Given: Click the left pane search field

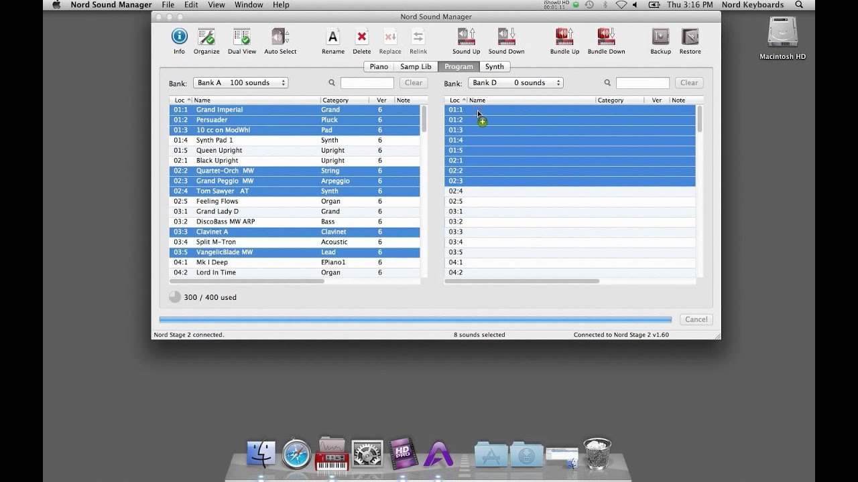Looking at the screenshot, I should 367,83.
